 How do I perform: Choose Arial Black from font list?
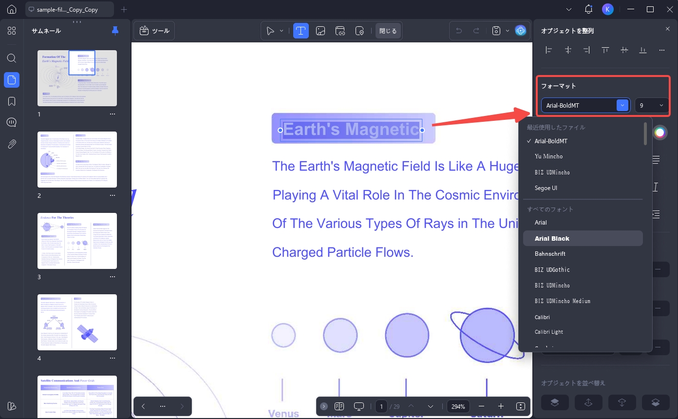pos(583,238)
